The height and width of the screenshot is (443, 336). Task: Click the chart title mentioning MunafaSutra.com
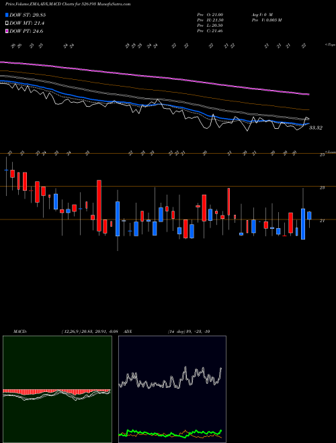pyautogui.click(x=68, y=4)
